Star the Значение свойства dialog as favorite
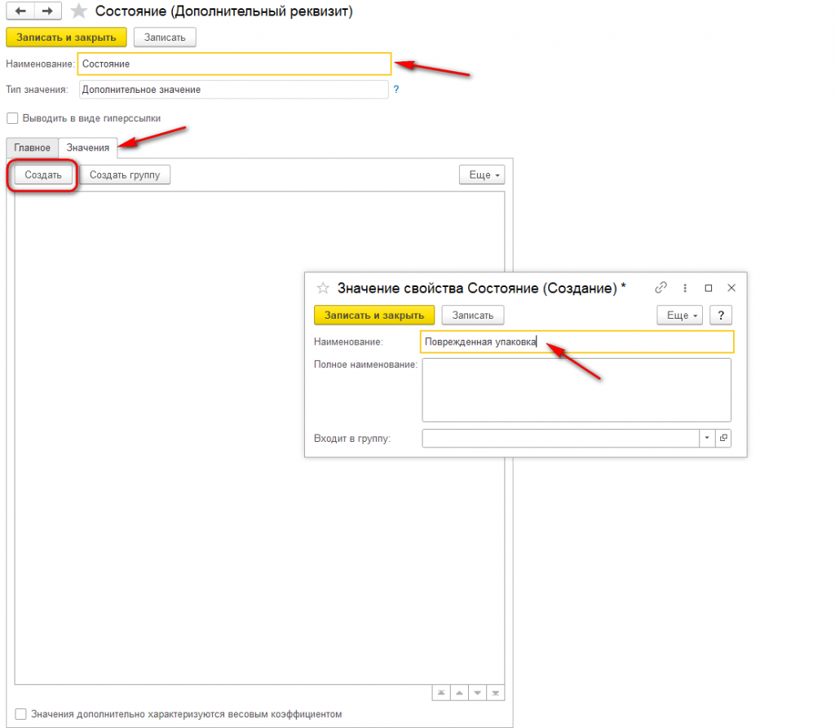This screenshot has height=728, width=835. tap(323, 288)
